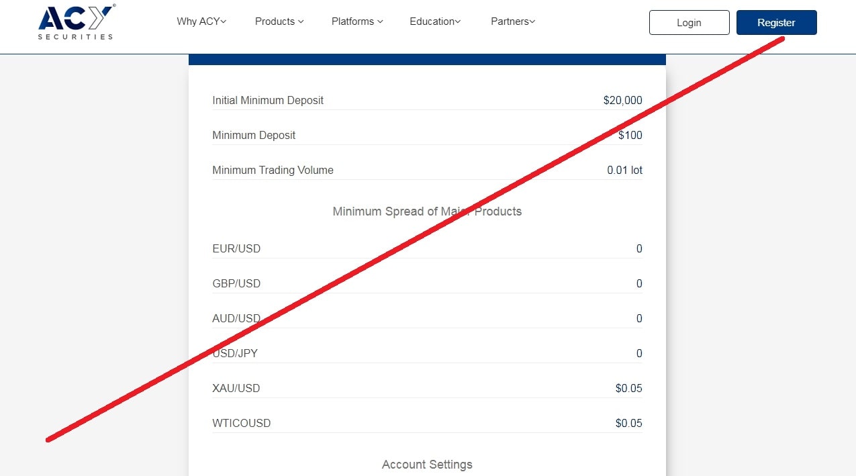Select the Initial Minimum Deposit label
The image size is (856, 476).
coord(268,101)
